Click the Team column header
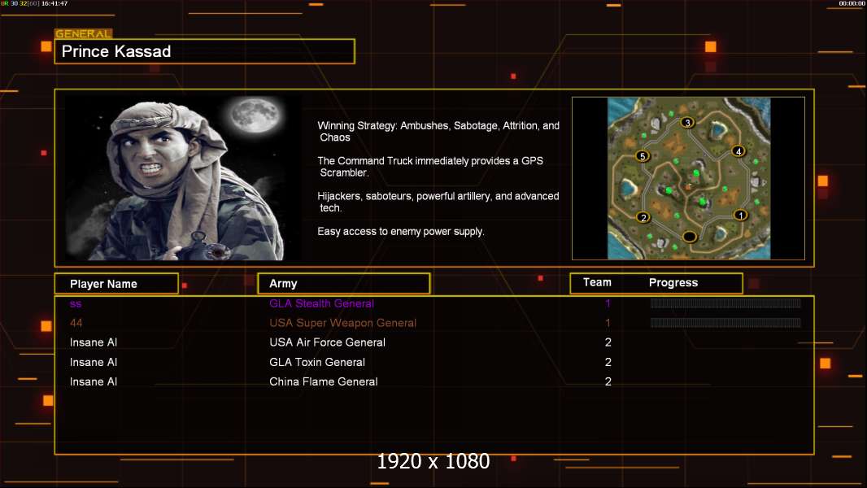This screenshot has width=867, height=488. (597, 282)
